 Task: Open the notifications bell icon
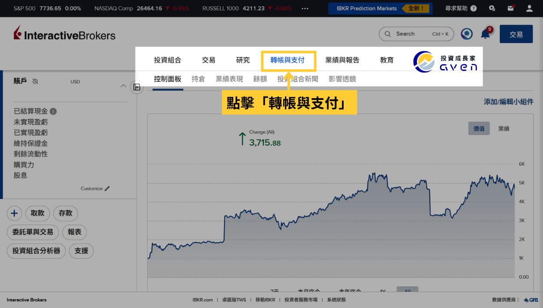point(485,33)
